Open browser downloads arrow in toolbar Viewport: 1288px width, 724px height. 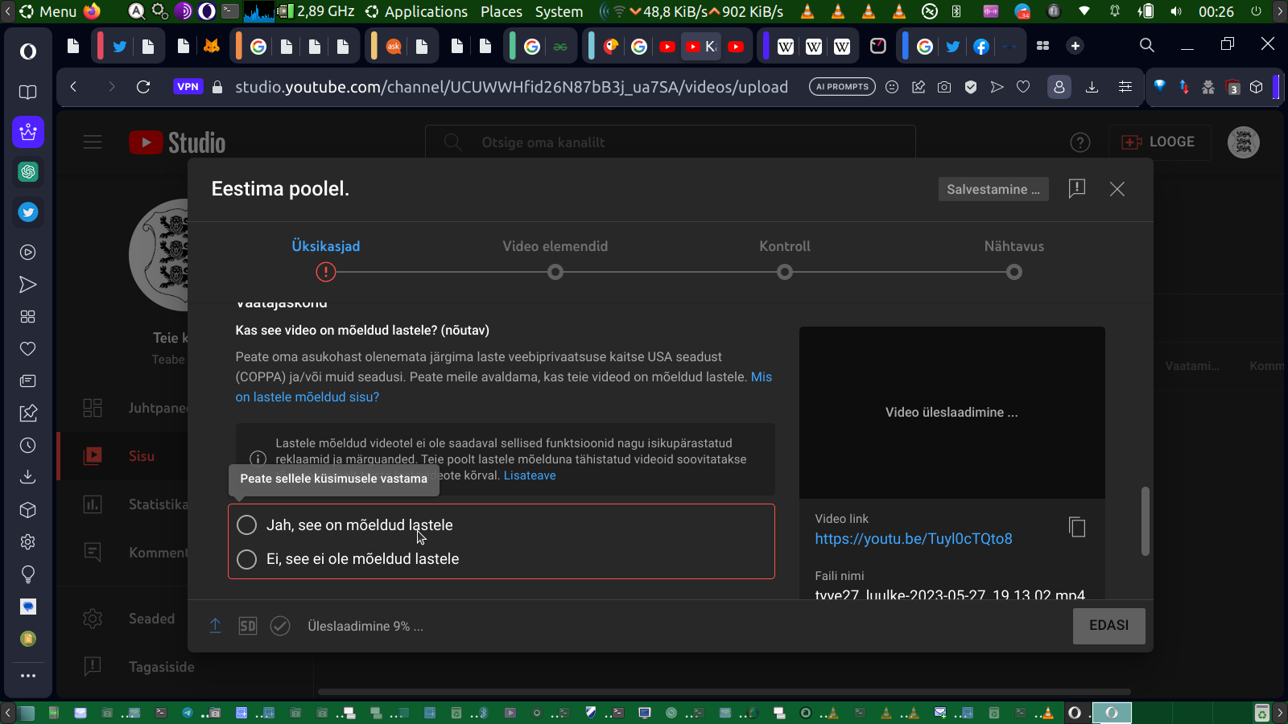pos(1092,87)
